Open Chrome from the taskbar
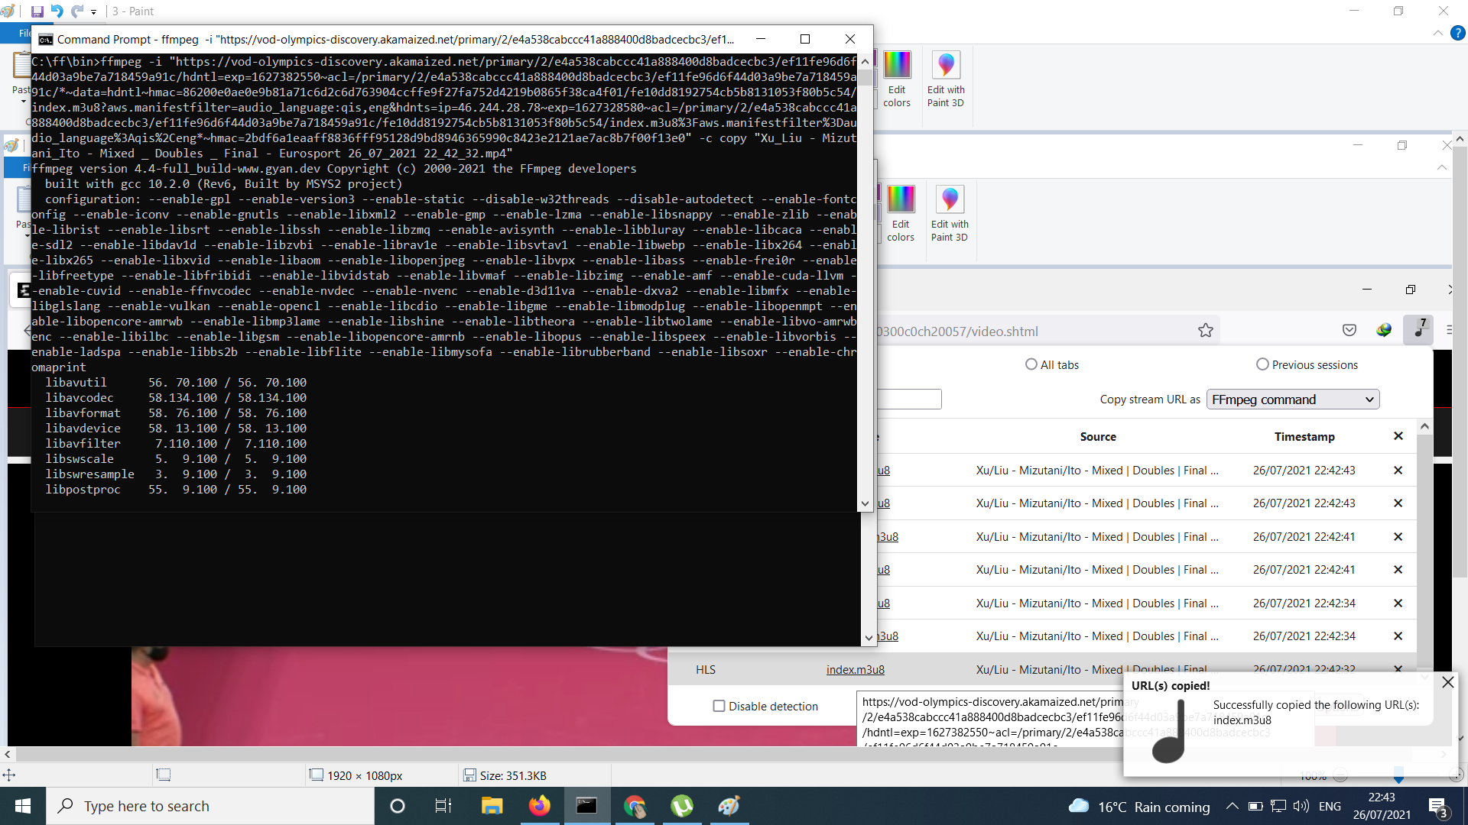Viewport: 1468px width, 825px height. (x=634, y=806)
